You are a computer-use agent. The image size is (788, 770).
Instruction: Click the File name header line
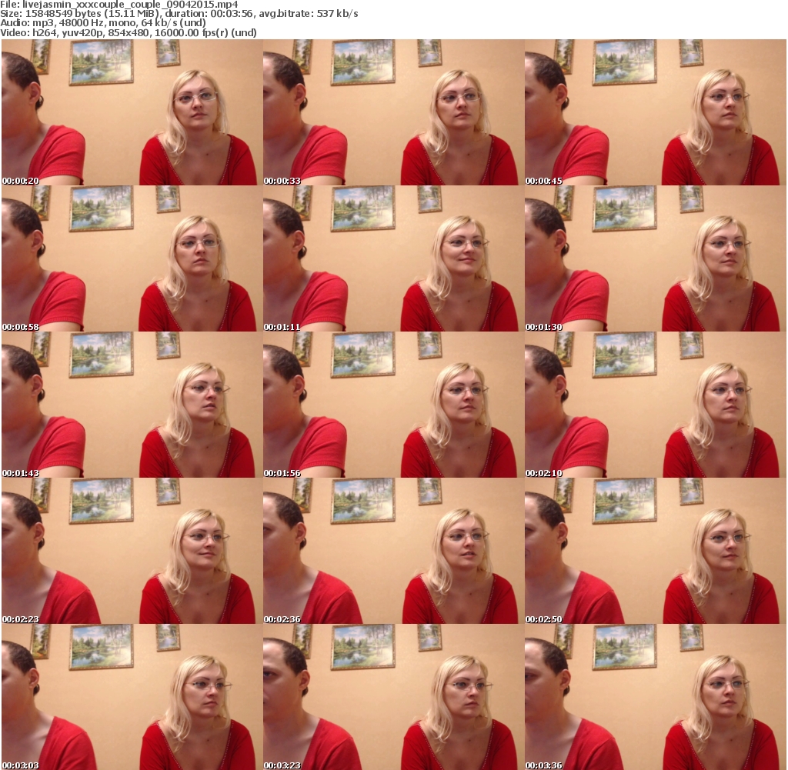(119, 5)
